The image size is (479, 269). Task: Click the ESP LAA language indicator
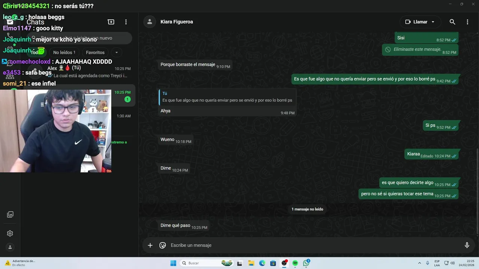coord(437,263)
